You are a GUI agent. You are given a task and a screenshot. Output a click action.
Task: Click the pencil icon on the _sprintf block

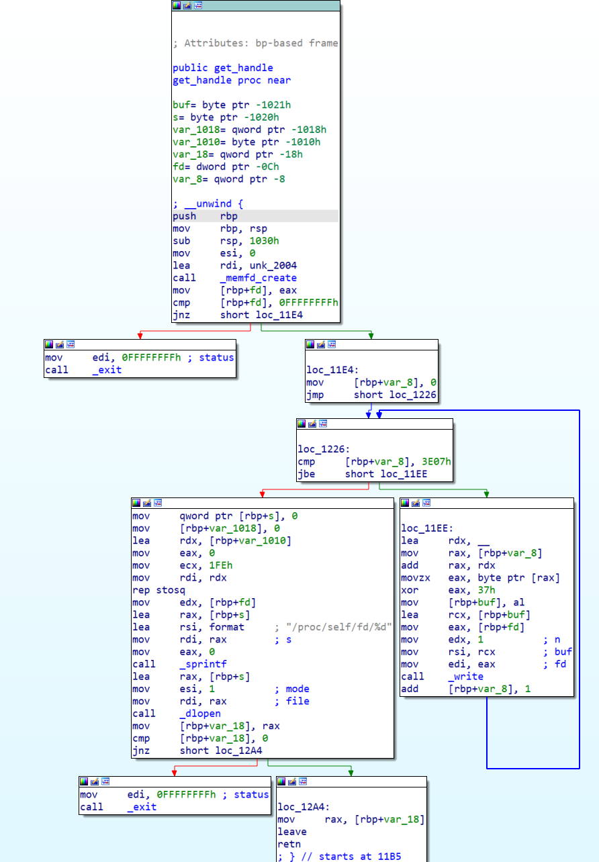point(146,502)
